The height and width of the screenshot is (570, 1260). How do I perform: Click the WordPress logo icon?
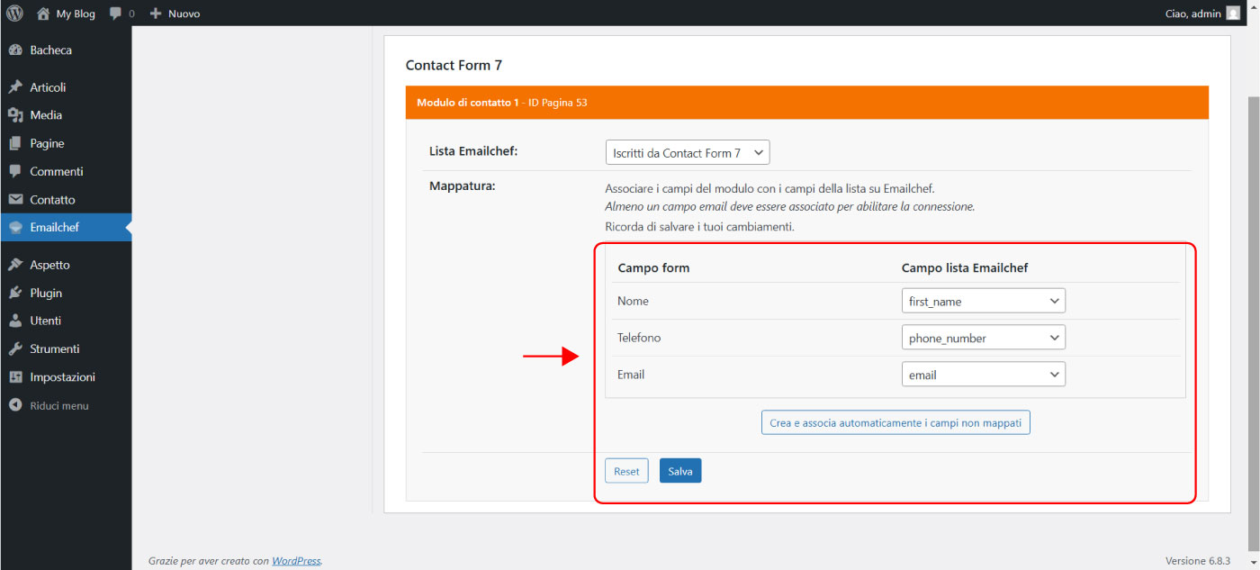click(x=14, y=14)
